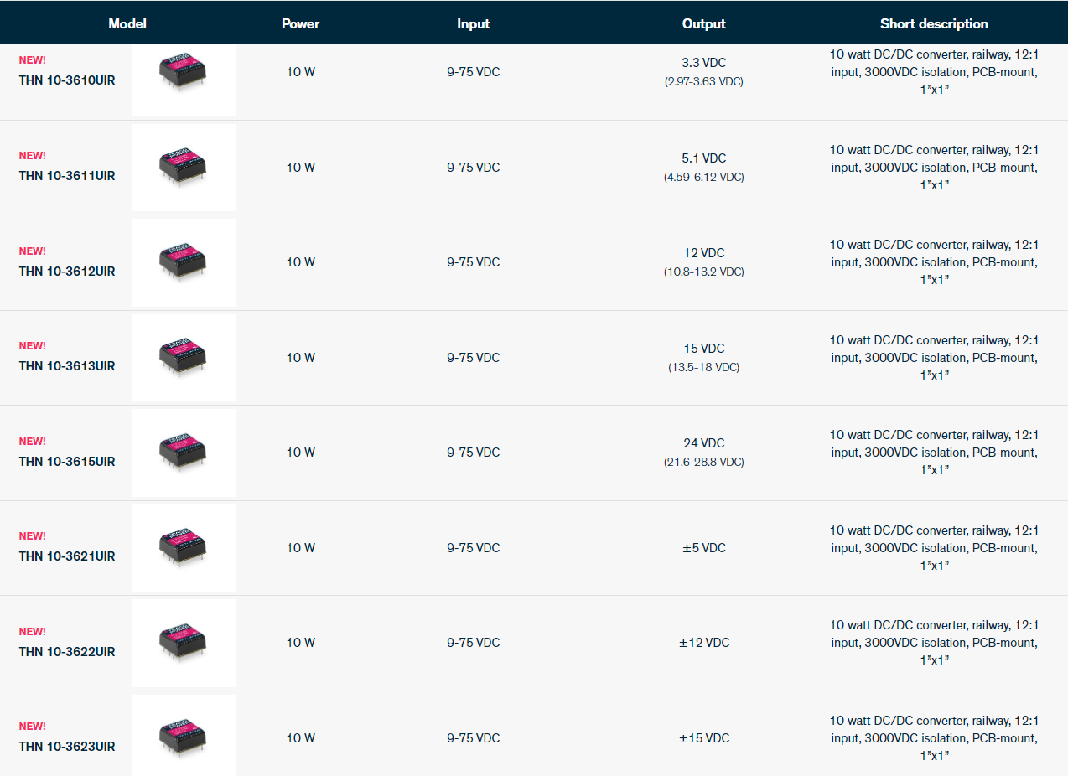This screenshot has width=1068, height=776.
Task: Open the THN 10-3615UIR thumbnail image
Action: pyautogui.click(x=184, y=453)
